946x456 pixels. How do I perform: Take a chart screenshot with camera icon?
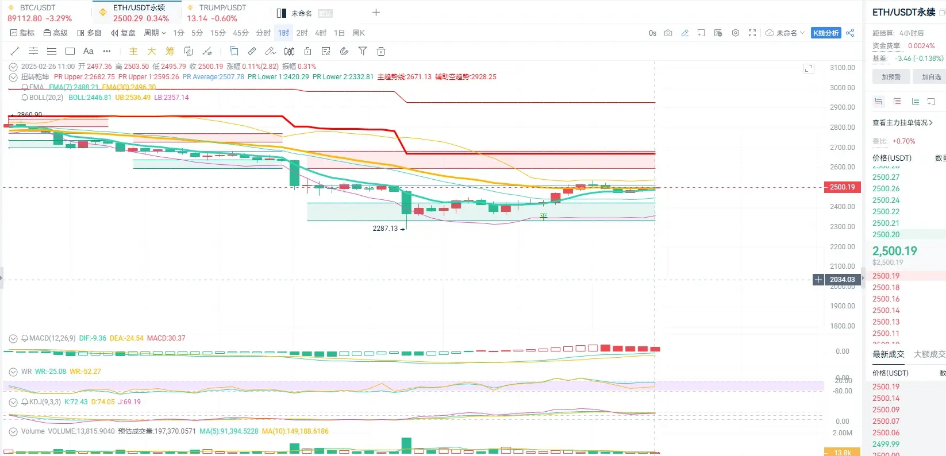tap(668, 33)
